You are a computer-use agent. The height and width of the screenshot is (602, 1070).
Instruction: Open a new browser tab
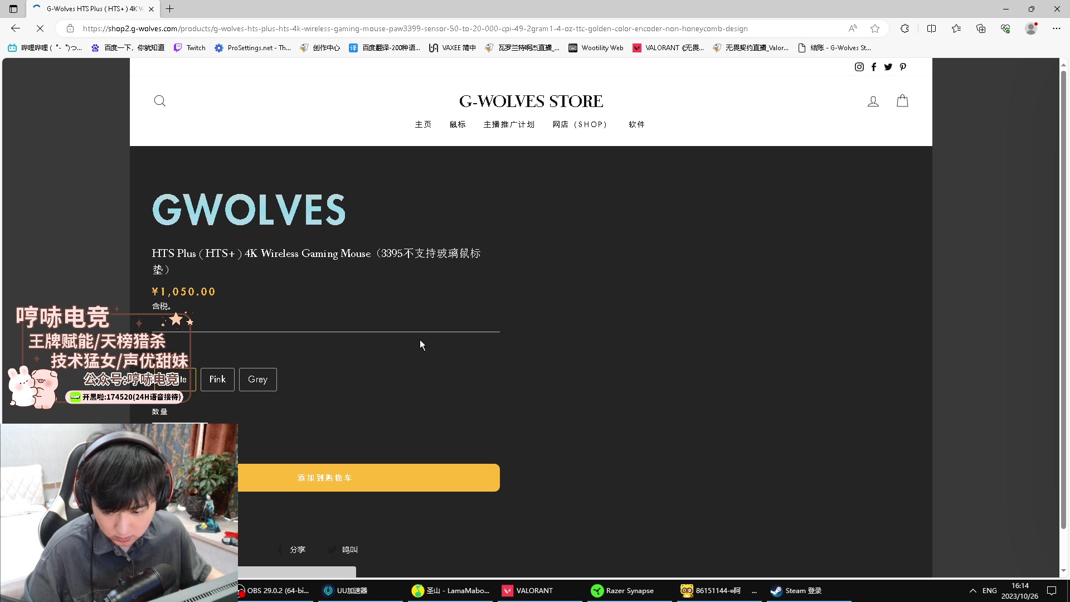click(x=170, y=9)
